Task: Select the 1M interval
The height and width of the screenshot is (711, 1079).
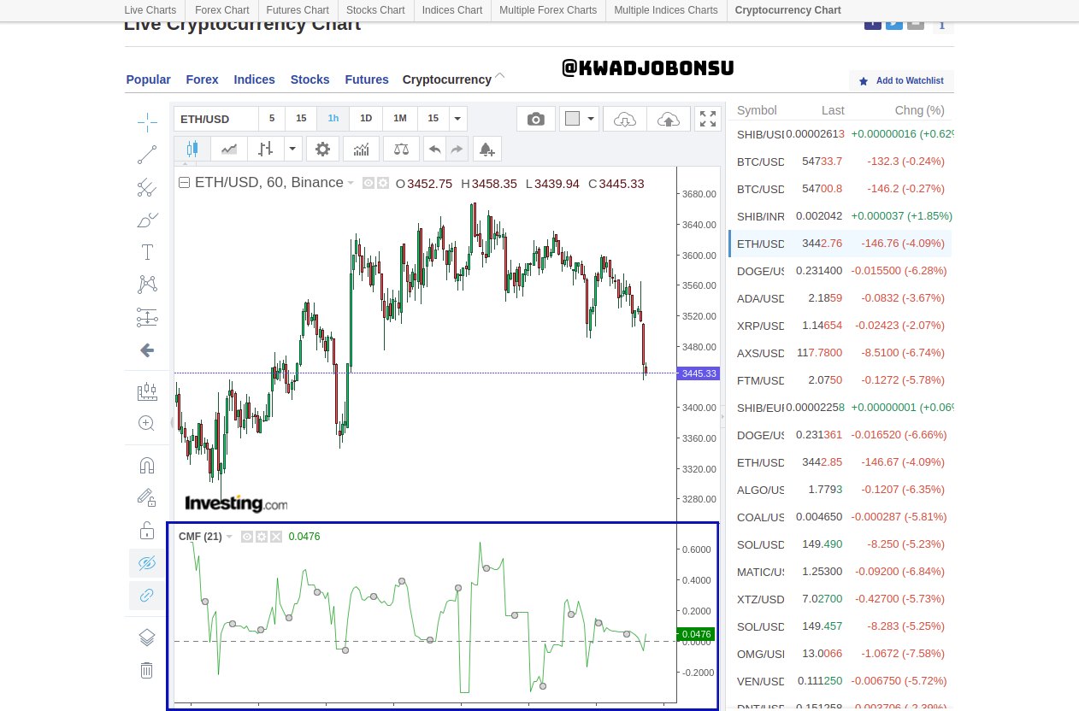Action: [399, 119]
